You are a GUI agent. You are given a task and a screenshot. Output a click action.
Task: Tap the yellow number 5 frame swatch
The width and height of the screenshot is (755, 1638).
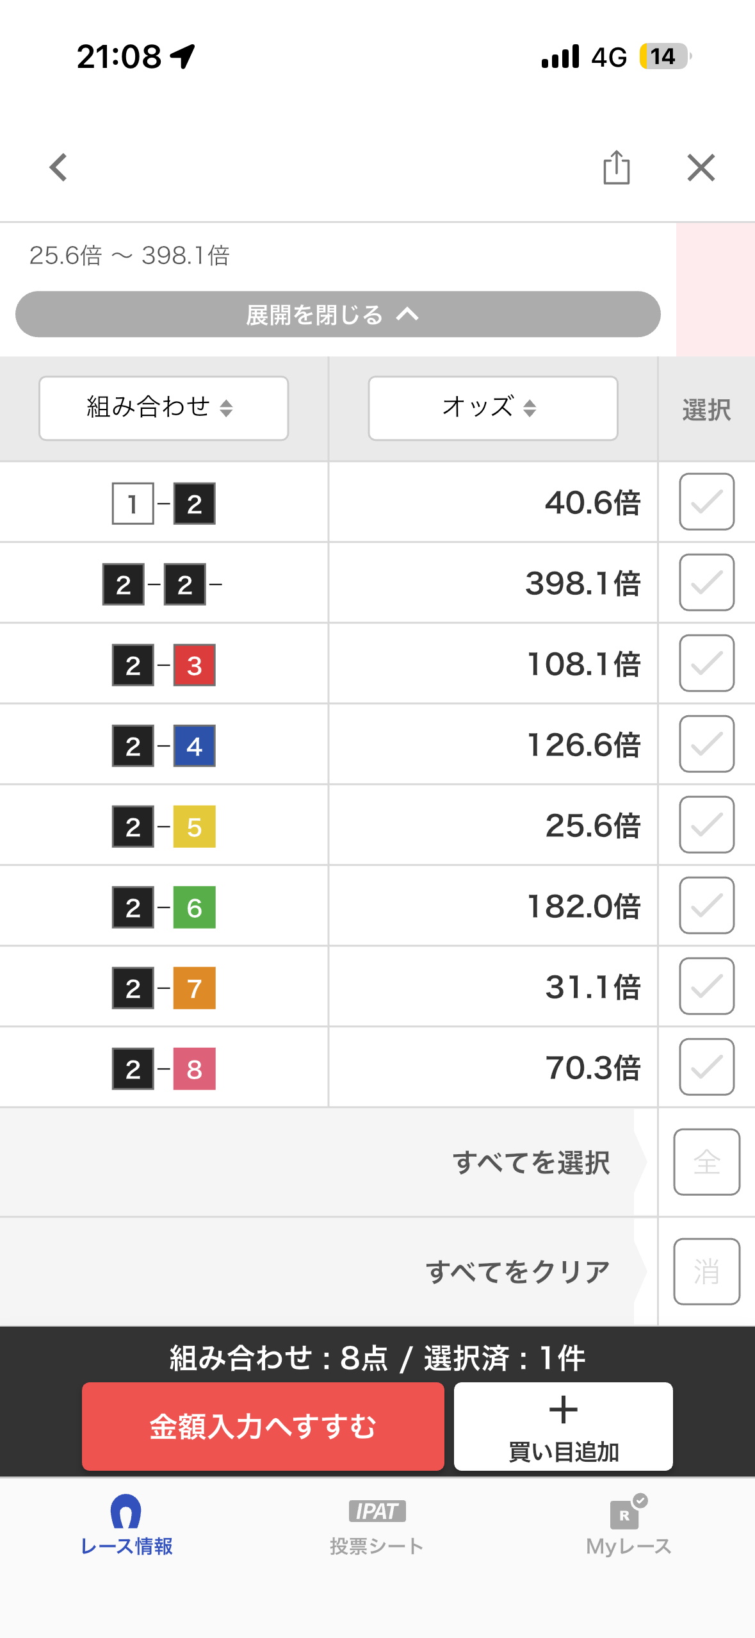195,827
